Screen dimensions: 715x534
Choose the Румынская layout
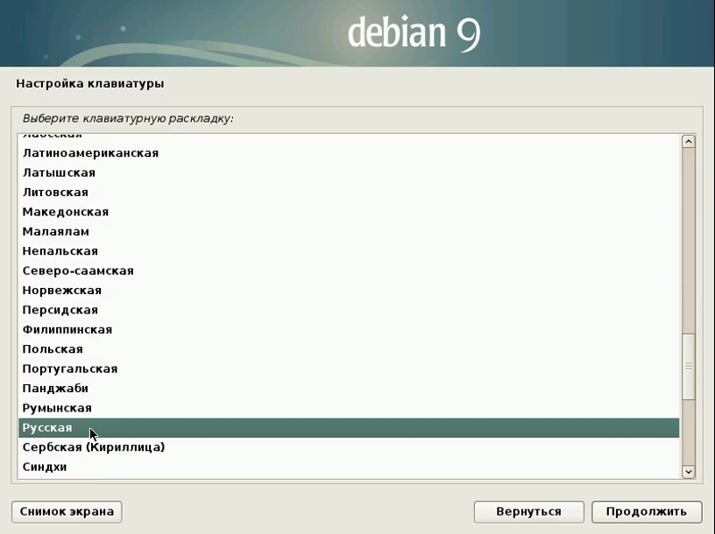point(57,408)
